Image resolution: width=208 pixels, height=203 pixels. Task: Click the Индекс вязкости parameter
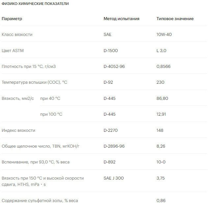(x=18, y=130)
